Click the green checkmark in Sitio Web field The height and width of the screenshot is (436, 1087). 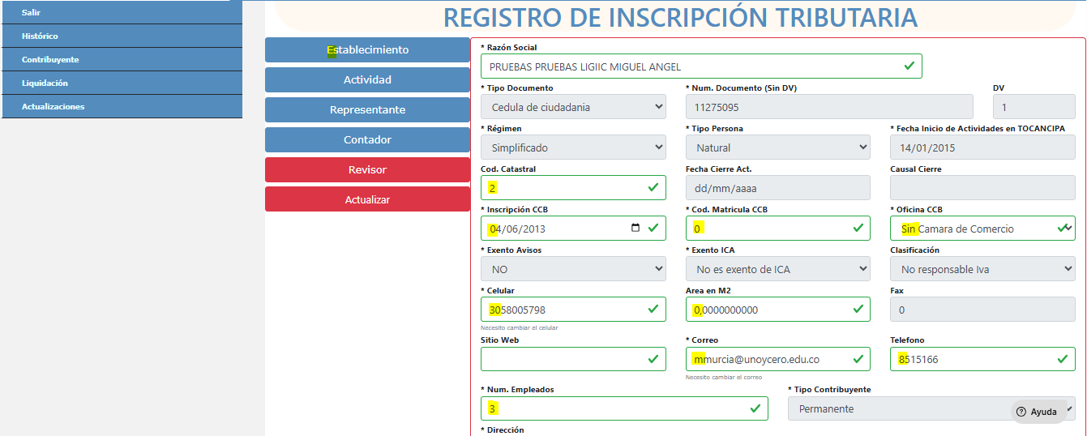point(653,358)
